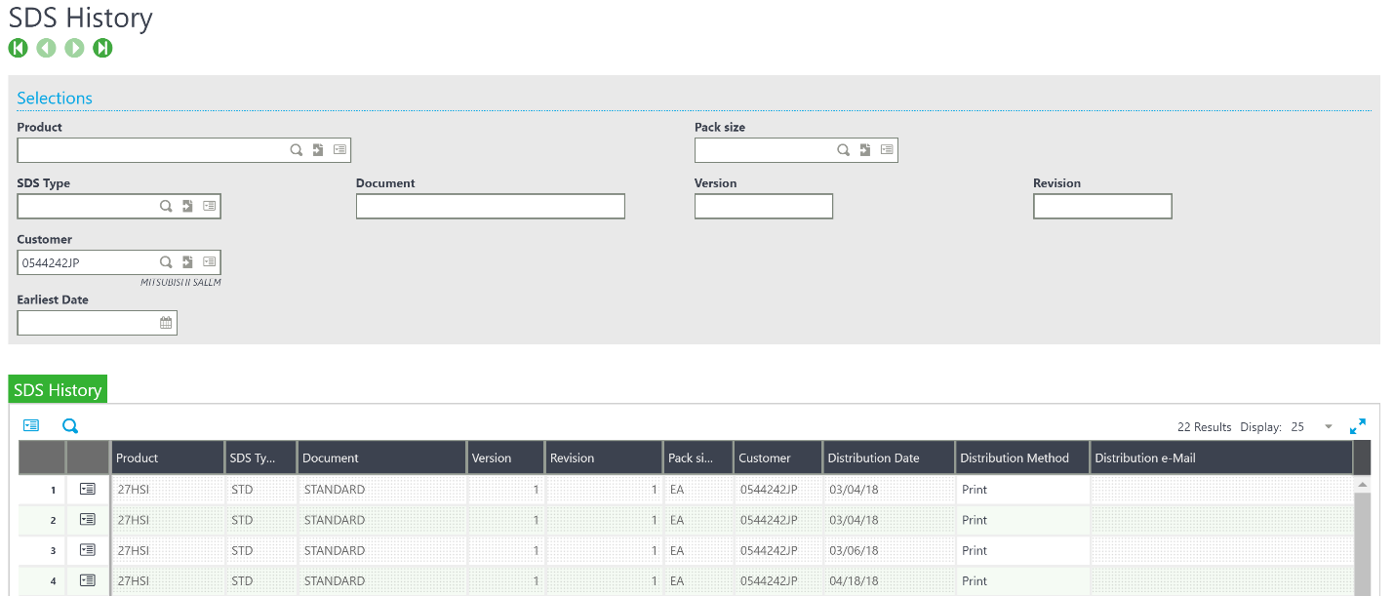The height and width of the screenshot is (596, 1394).
Task: Open the Display results count dropdown
Action: point(1327,426)
